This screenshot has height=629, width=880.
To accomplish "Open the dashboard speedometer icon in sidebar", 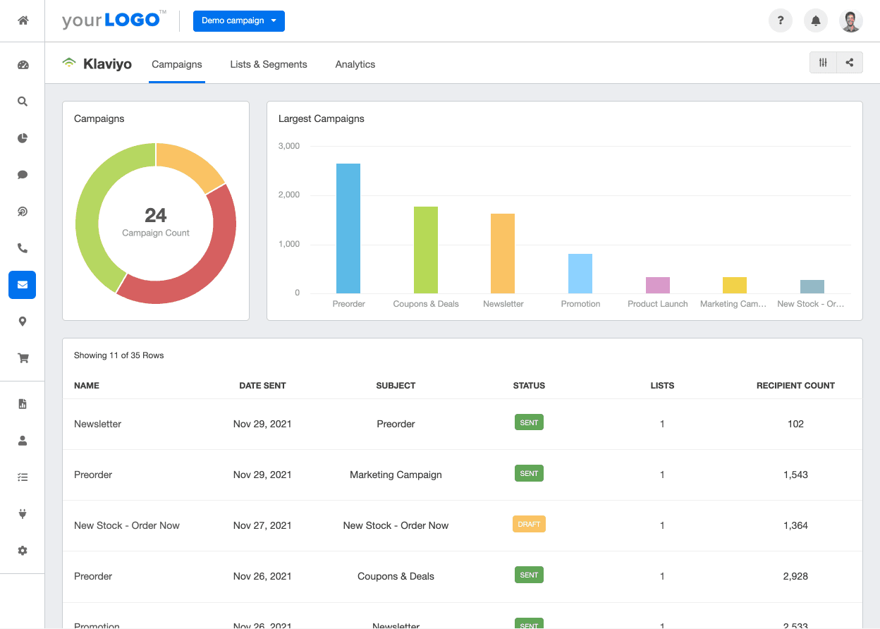I will tap(22, 64).
